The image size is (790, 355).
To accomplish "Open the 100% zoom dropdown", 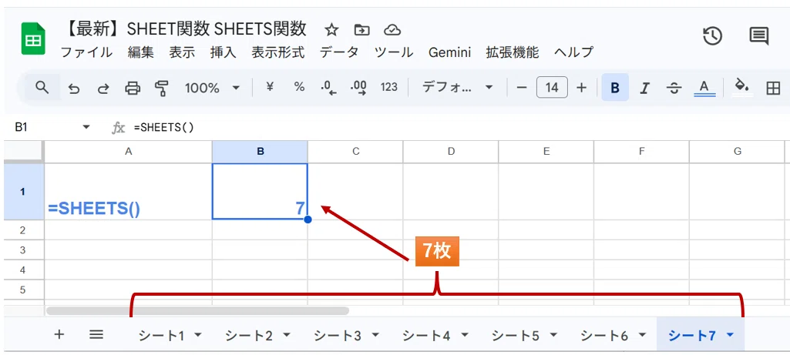I will pos(212,88).
